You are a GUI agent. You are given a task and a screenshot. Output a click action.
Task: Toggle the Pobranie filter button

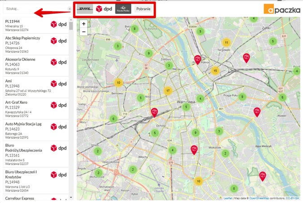click(143, 9)
